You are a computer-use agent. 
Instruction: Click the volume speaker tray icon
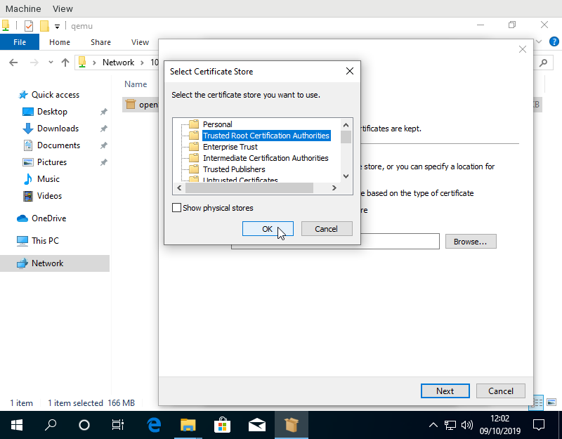tap(467, 425)
